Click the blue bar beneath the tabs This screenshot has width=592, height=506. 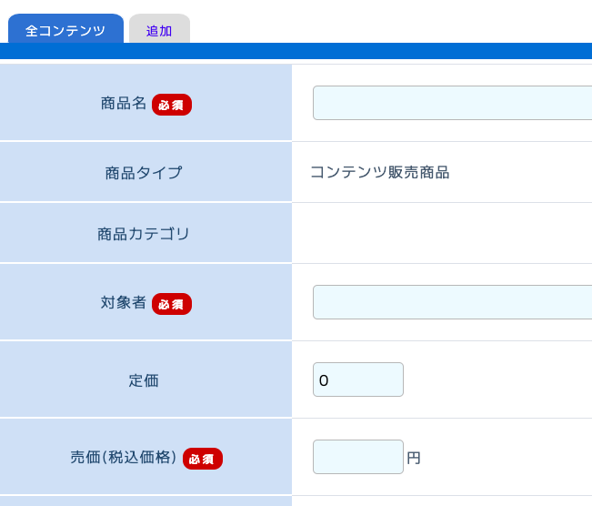coord(296,51)
